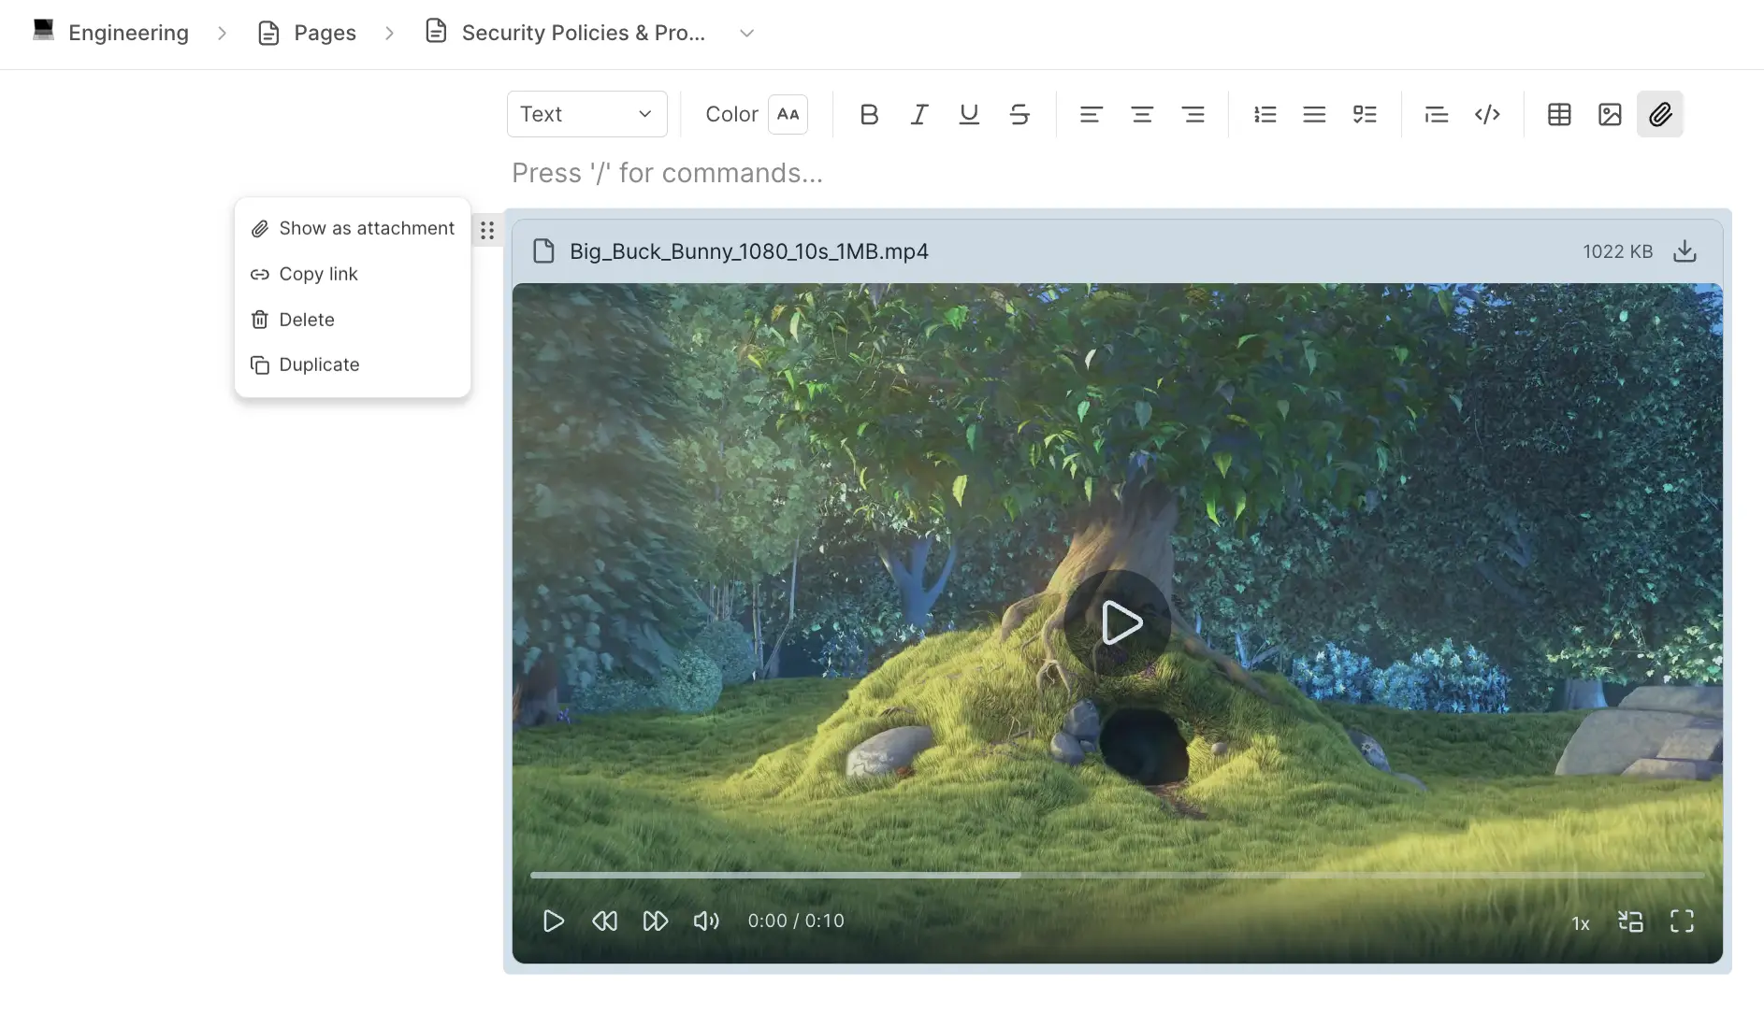The image size is (1764, 1028).
Task: Open the Text style dropdown
Action: (x=586, y=114)
